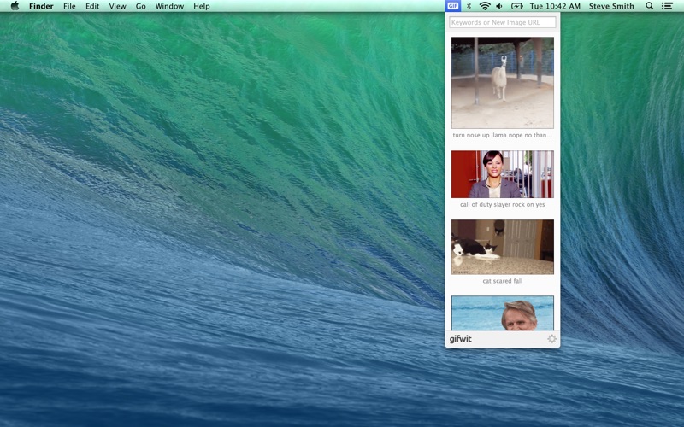Open the Apple menu
This screenshot has width=684, height=427.
tap(15, 6)
